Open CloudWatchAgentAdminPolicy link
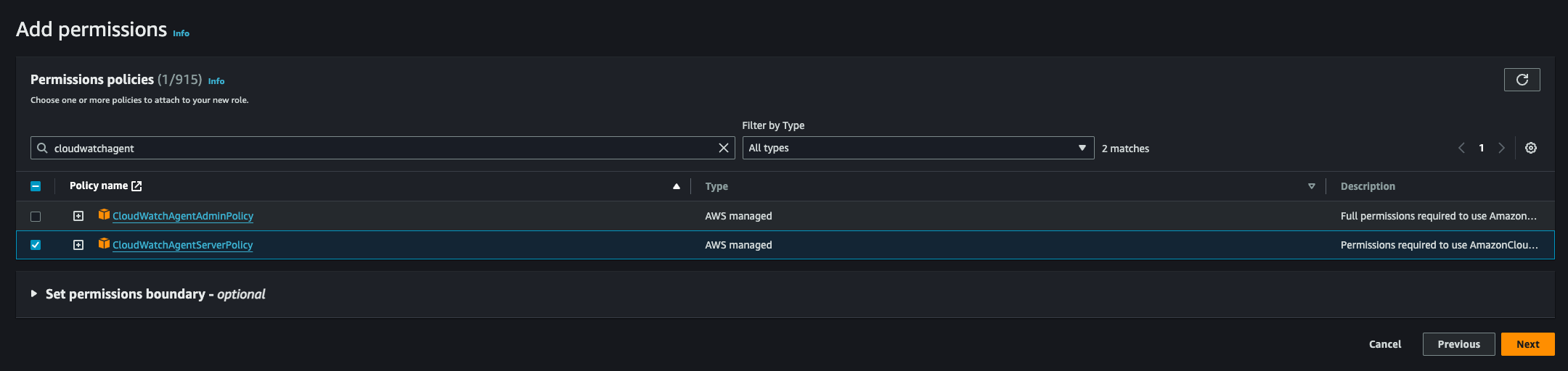The height and width of the screenshot is (371, 1568). (183, 216)
